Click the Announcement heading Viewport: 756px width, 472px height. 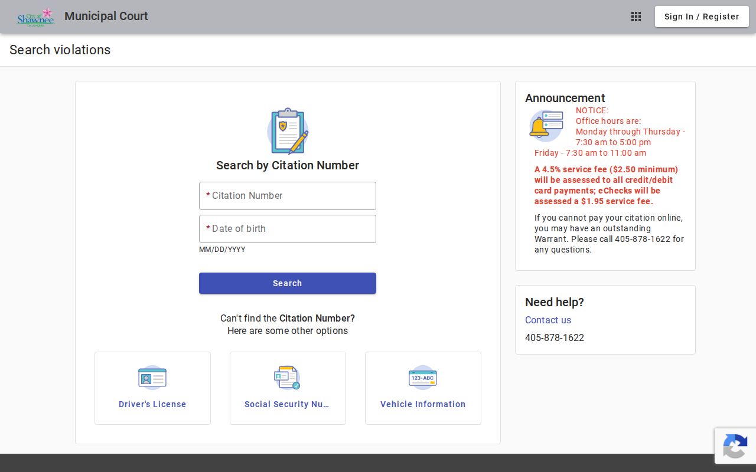565,98
